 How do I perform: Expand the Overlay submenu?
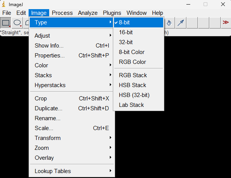tap(71, 158)
